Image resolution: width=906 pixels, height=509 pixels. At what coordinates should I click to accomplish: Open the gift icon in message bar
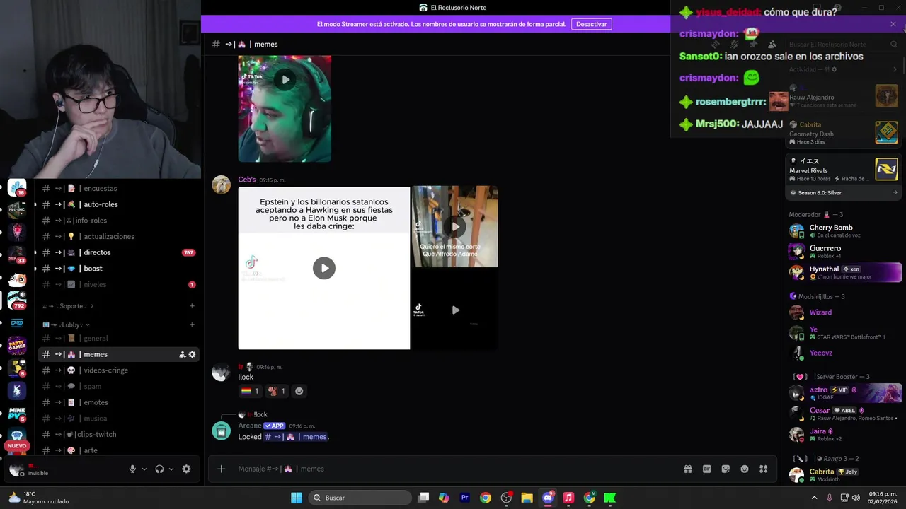pyautogui.click(x=687, y=469)
